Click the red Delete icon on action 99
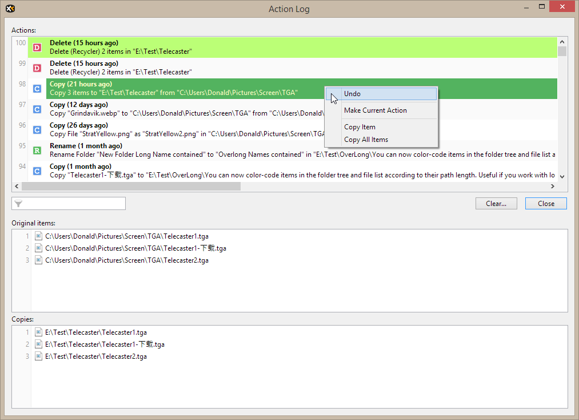This screenshot has width=579, height=420. [x=37, y=68]
